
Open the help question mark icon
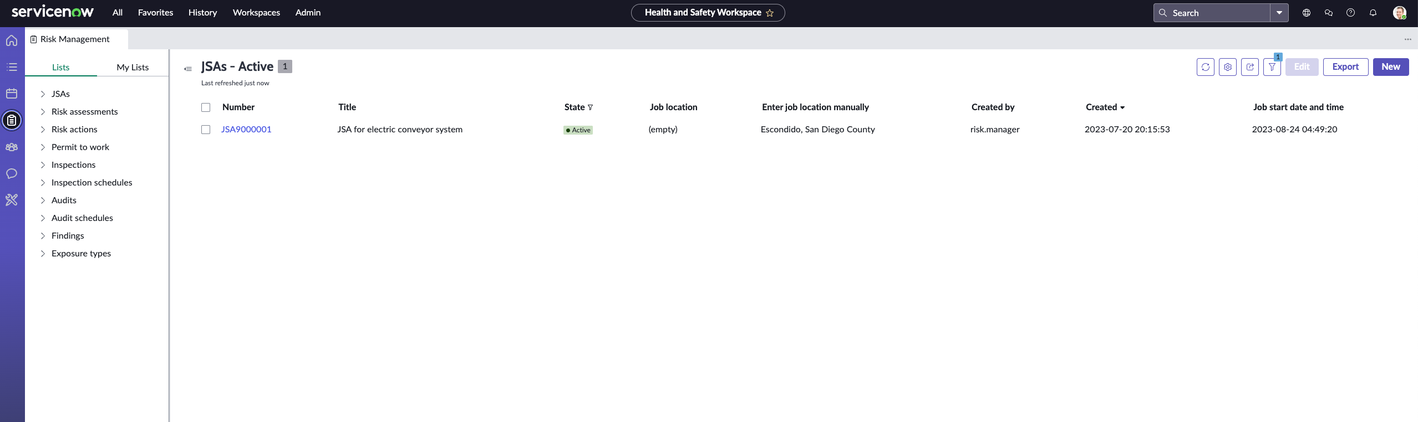coord(1351,13)
